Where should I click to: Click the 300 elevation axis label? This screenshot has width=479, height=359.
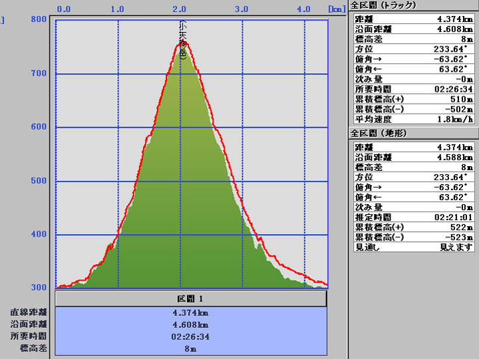click(x=37, y=288)
